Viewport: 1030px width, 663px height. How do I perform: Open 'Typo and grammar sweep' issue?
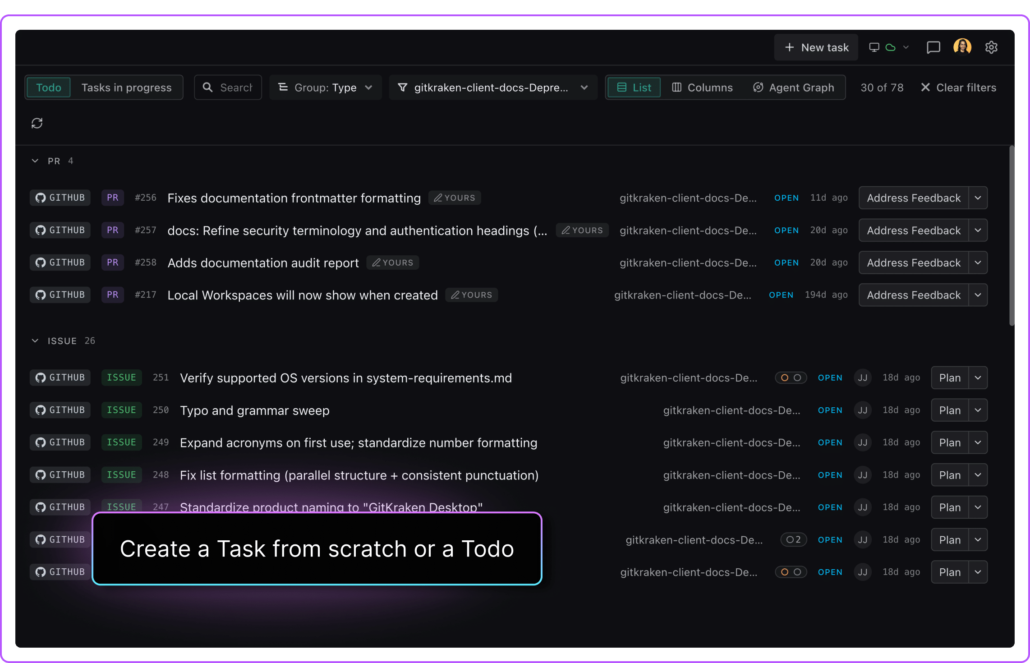[255, 410]
